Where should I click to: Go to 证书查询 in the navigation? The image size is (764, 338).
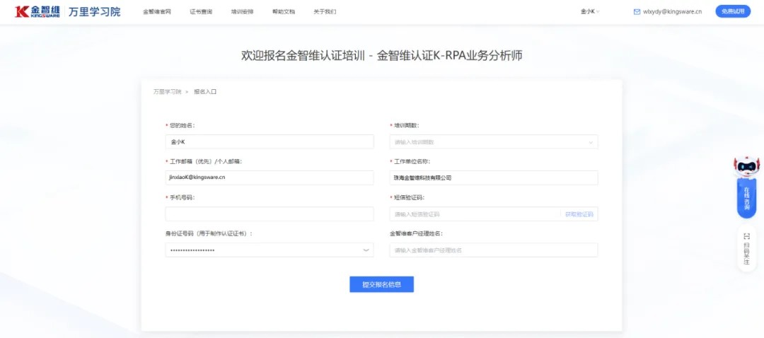(201, 12)
